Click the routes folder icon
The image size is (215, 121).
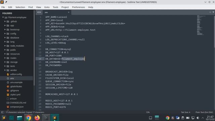coord(8,58)
